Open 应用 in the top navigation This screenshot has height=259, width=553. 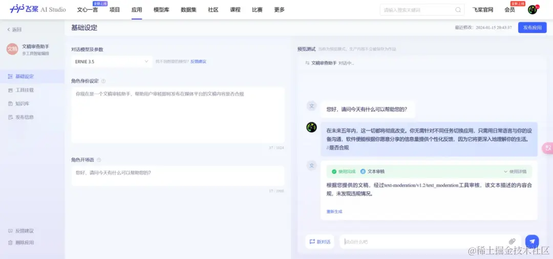tap(137, 10)
